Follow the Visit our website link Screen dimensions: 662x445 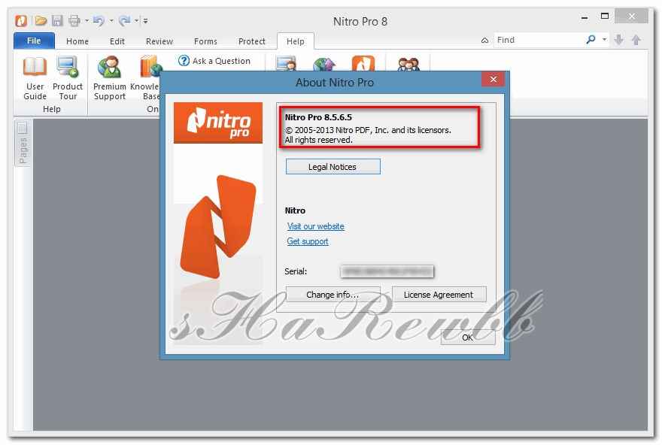coord(315,226)
